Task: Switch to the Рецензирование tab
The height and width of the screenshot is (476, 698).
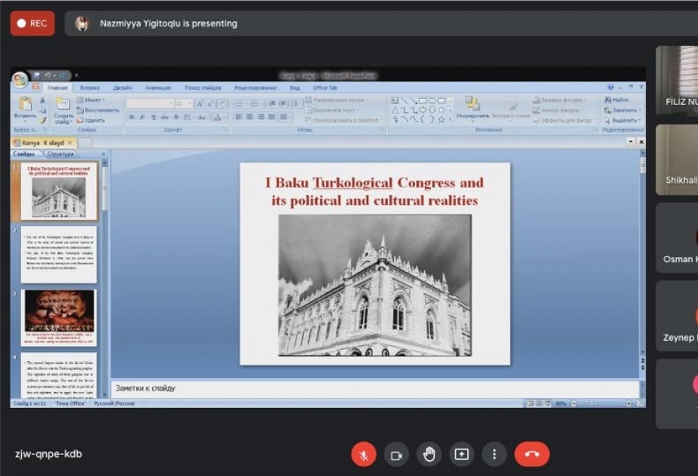Action: click(x=256, y=88)
